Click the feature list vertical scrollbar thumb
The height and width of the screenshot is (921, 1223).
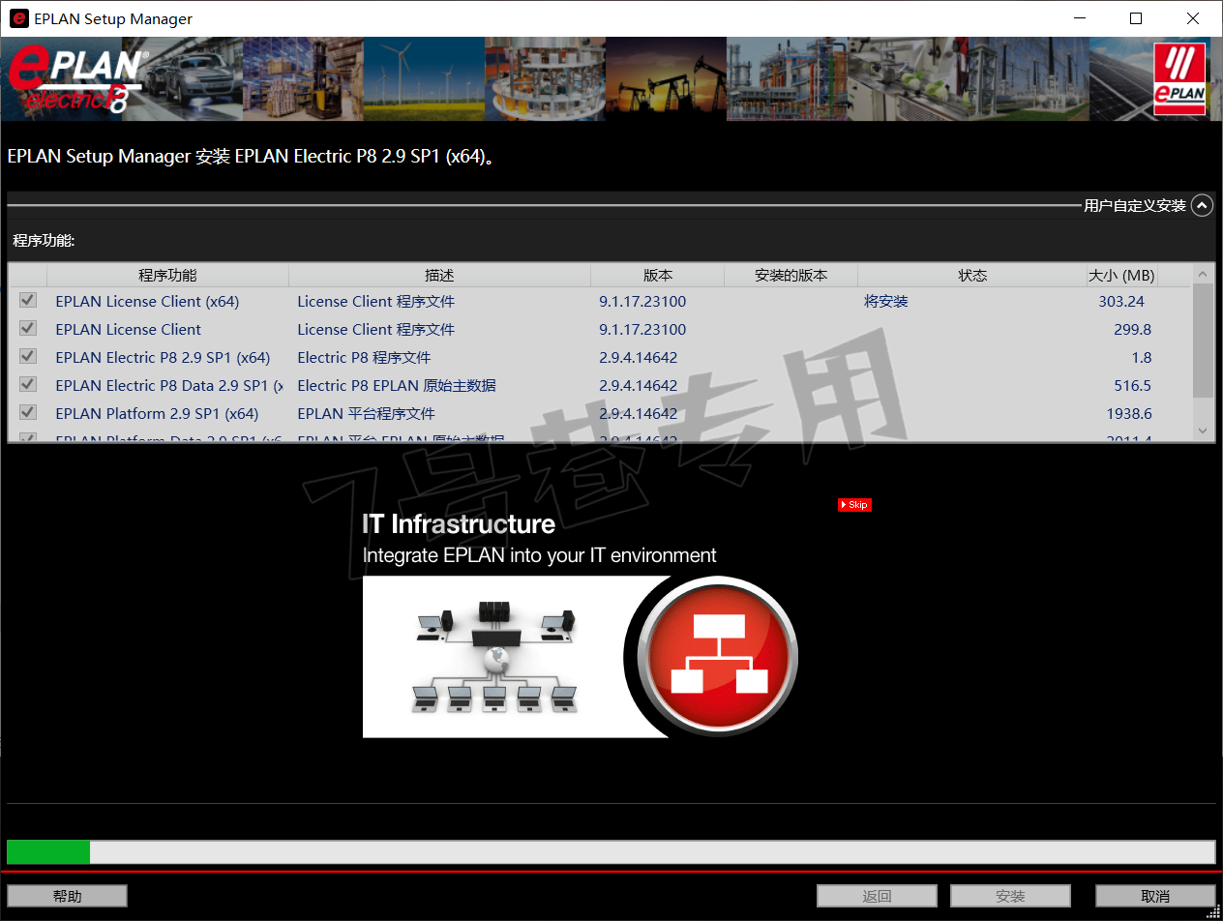click(x=1203, y=341)
